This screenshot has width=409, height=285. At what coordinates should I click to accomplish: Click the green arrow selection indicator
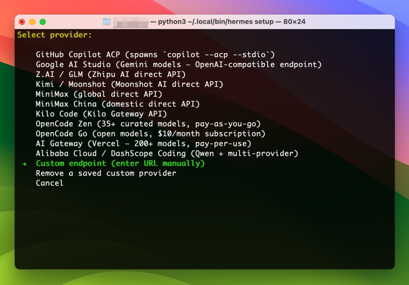point(24,164)
